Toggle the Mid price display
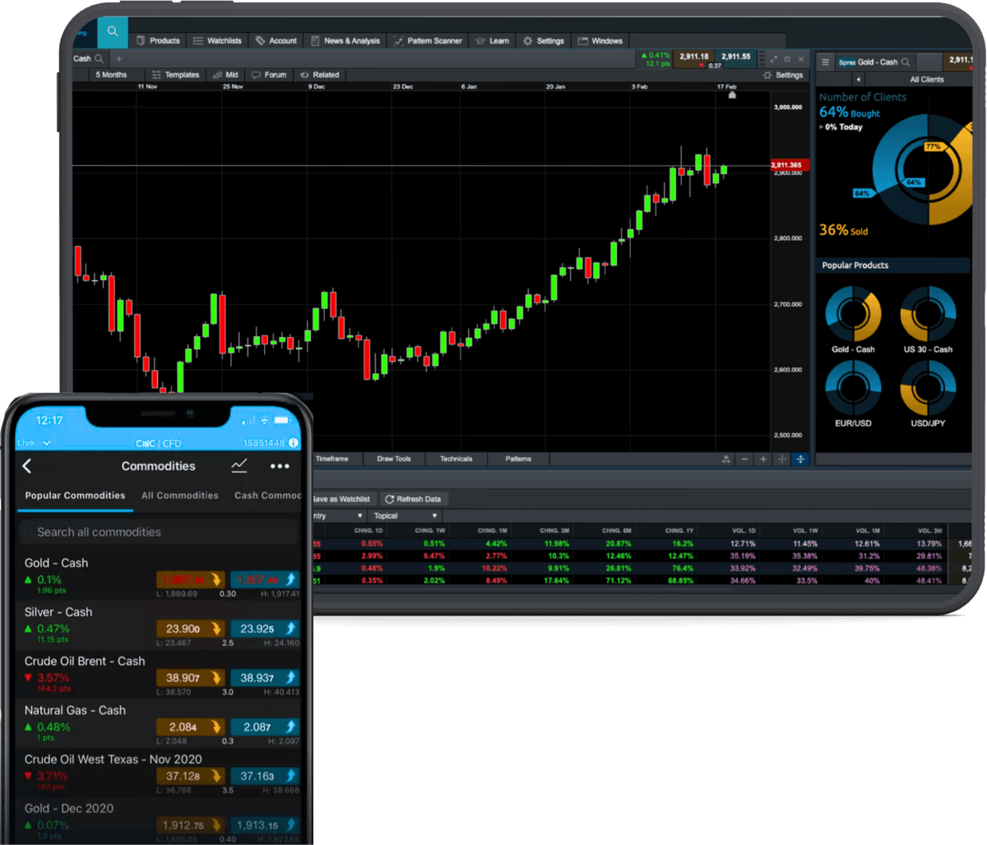The height and width of the screenshot is (845, 987). point(225,74)
